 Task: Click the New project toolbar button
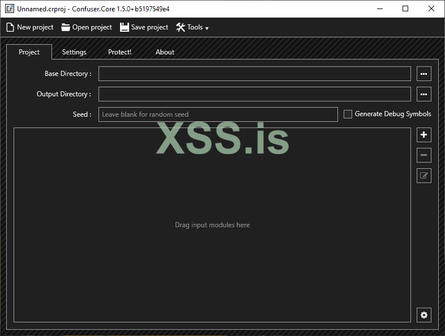click(x=30, y=27)
